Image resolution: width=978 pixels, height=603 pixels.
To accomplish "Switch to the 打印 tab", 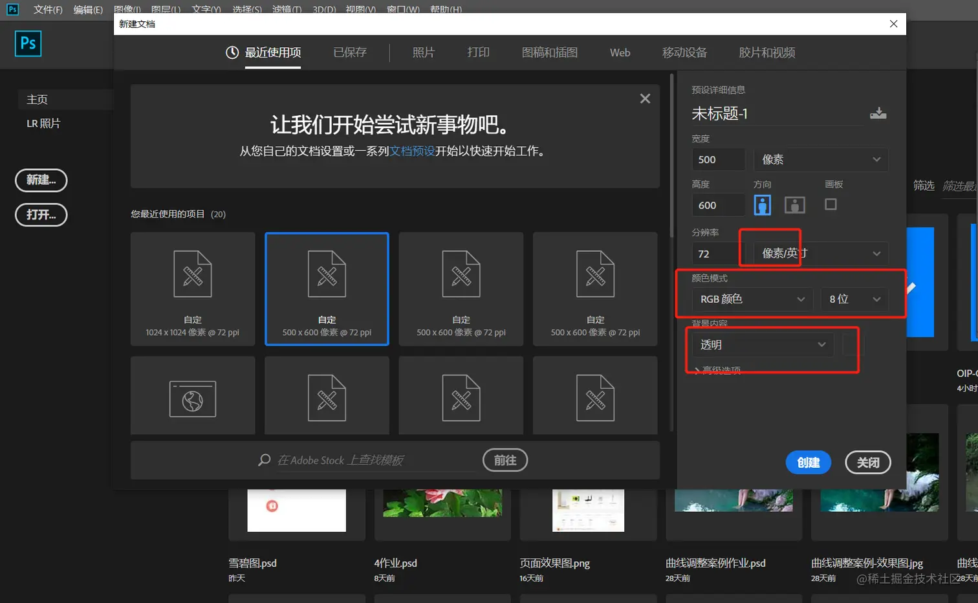I will (478, 52).
